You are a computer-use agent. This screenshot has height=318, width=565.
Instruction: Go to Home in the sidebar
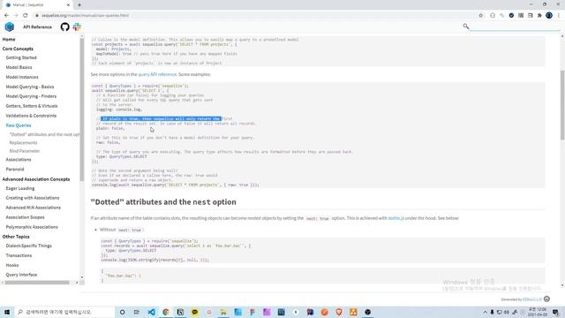[x=9, y=39]
